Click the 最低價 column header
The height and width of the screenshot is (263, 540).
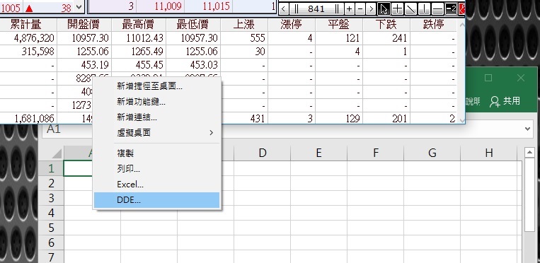(193, 25)
